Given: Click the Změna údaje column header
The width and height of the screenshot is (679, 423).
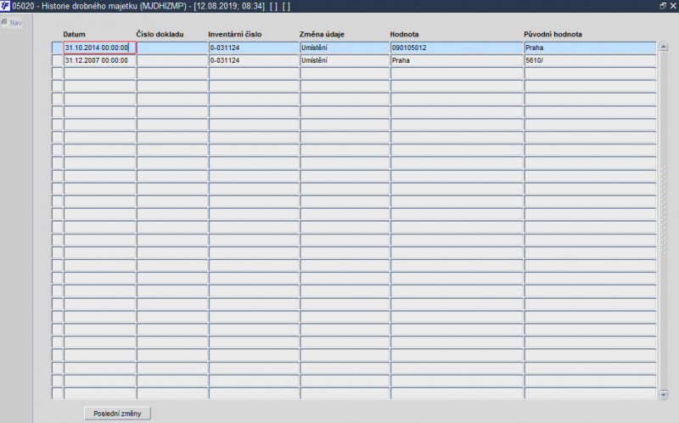Looking at the screenshot, I should pos(322,34).
